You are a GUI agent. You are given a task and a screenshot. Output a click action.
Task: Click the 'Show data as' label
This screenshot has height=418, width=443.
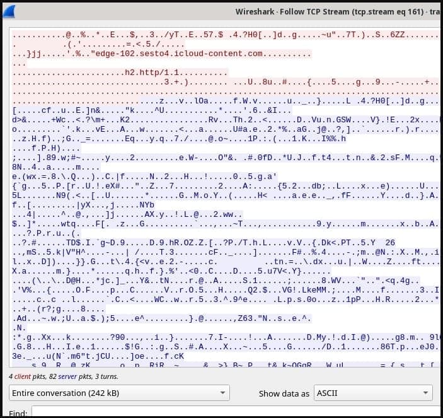(284, 393)
